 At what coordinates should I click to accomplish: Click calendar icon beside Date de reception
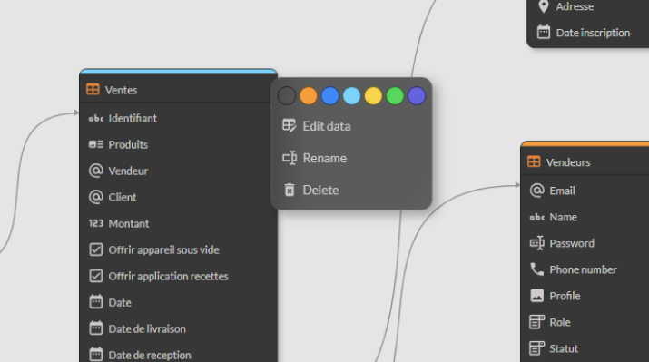click(96, 355)
